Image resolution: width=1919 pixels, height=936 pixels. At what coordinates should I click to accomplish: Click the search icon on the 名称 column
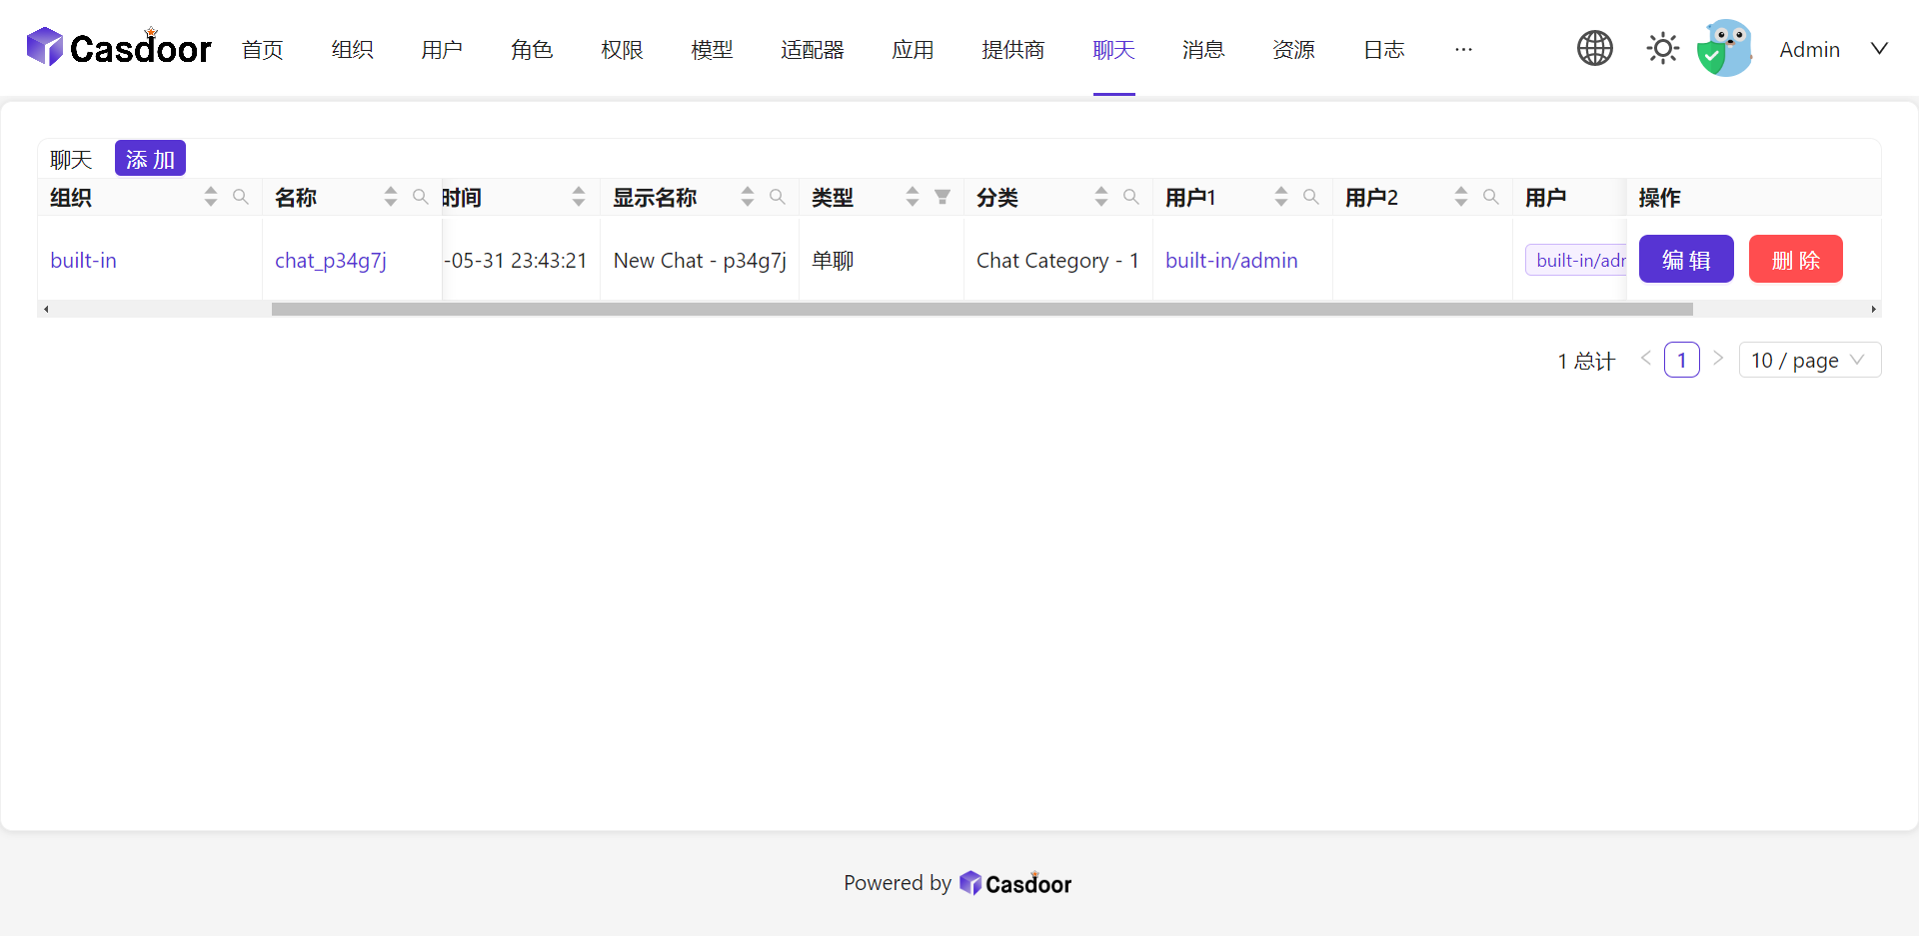[x=421, y=197]
